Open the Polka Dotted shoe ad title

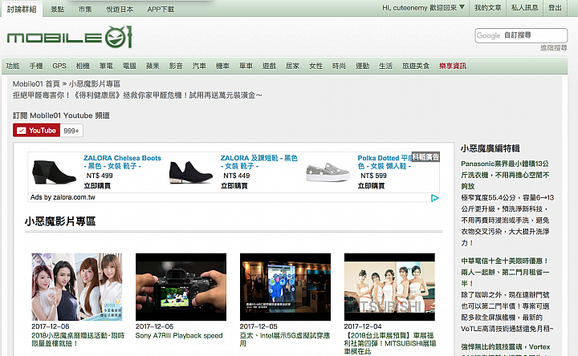[x=385, y=162]
